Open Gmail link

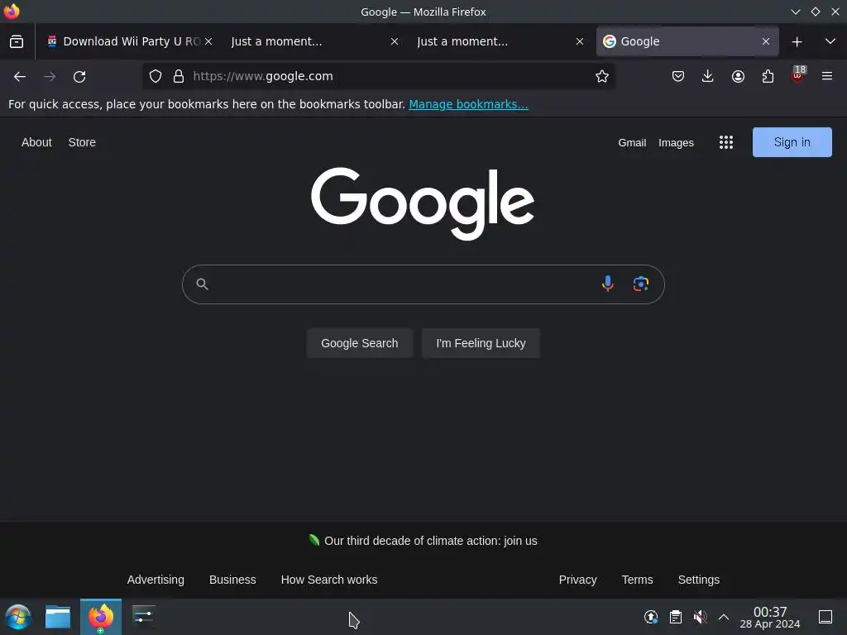point(632,143)
